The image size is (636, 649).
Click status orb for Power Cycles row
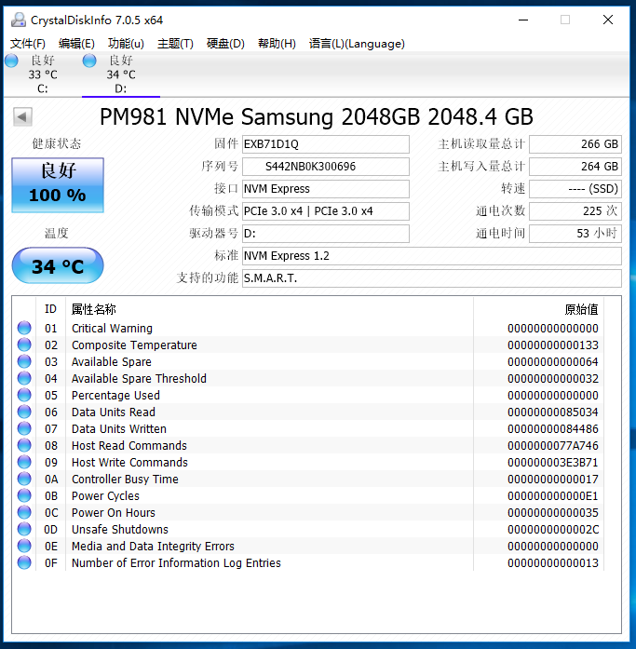click(x=24, y=495)
